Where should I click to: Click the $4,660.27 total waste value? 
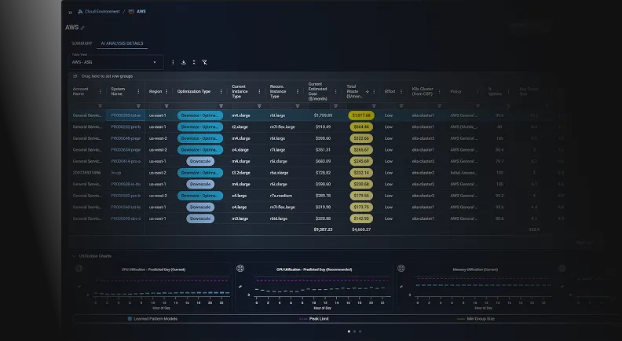(x=361, y=229)
